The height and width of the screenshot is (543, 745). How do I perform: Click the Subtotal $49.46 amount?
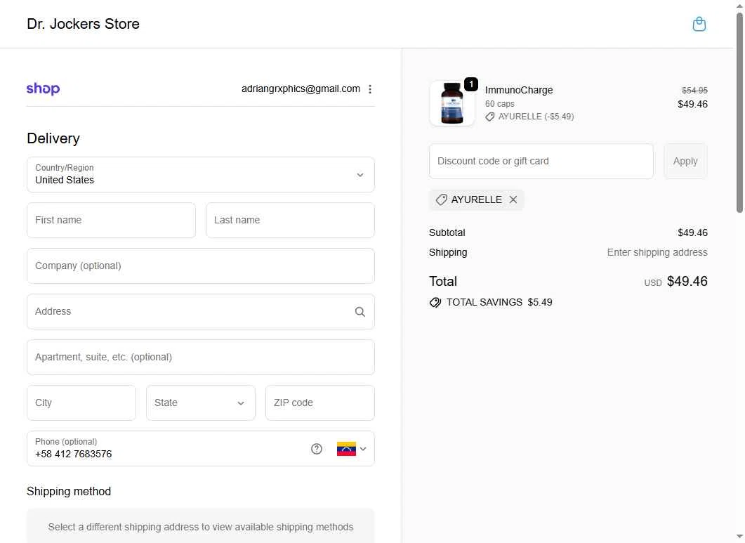[692, 233]
